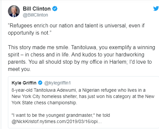Click the "Refugees enrich our nation" quote line
Screen dimensions: 159x129
pos(76,26)
